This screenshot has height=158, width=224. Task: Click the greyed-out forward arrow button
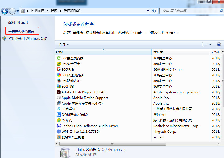click(x=12, y=11)
